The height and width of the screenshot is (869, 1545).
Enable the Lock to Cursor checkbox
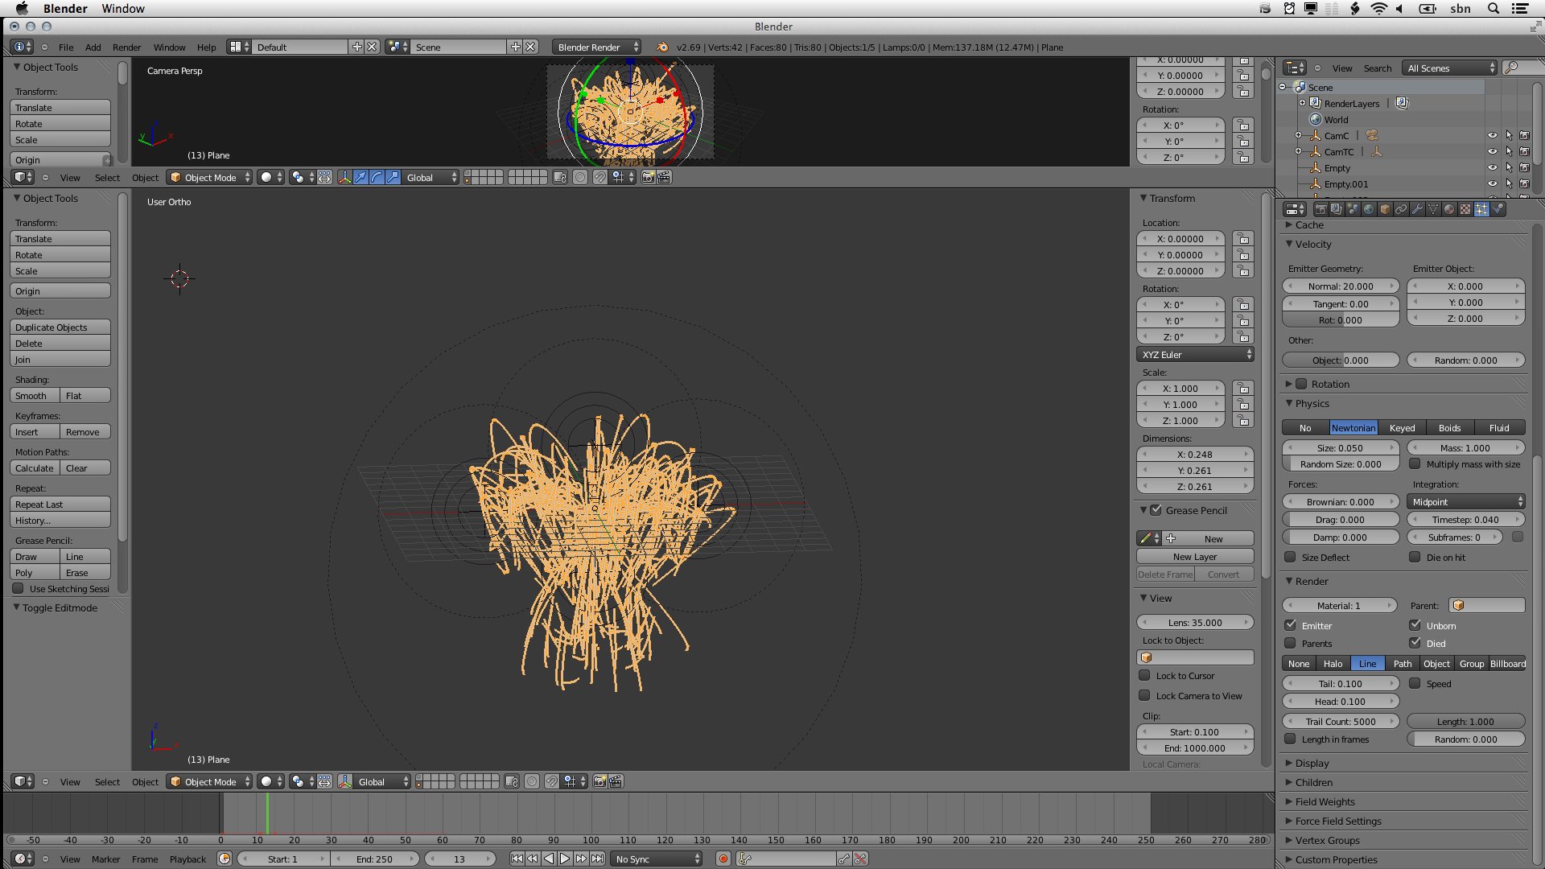tap(1144, 676)
